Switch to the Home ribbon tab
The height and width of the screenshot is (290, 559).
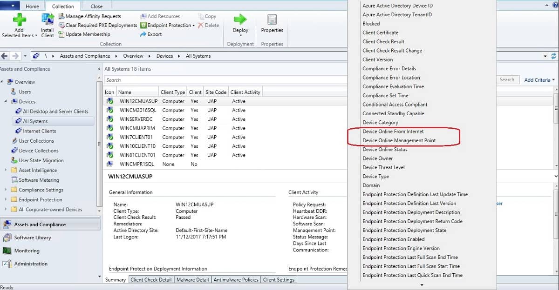tap(32, 7)
